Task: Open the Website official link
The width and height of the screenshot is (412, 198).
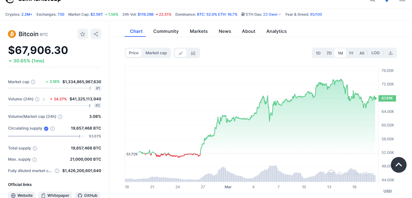Action: tap(22, 195)
